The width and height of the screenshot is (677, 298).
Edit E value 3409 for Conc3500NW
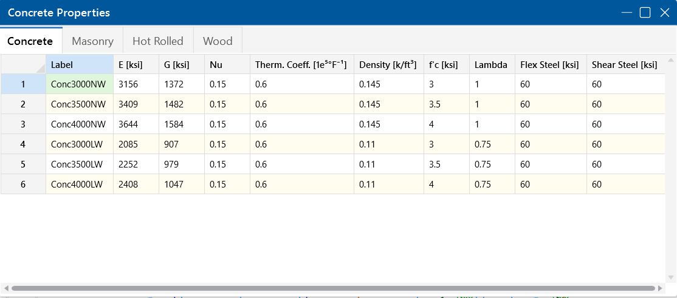[136, 104]
